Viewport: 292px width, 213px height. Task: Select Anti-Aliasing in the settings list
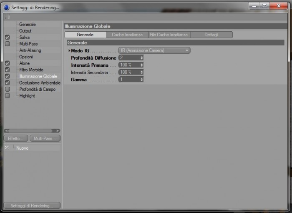(x=30, y=50)
